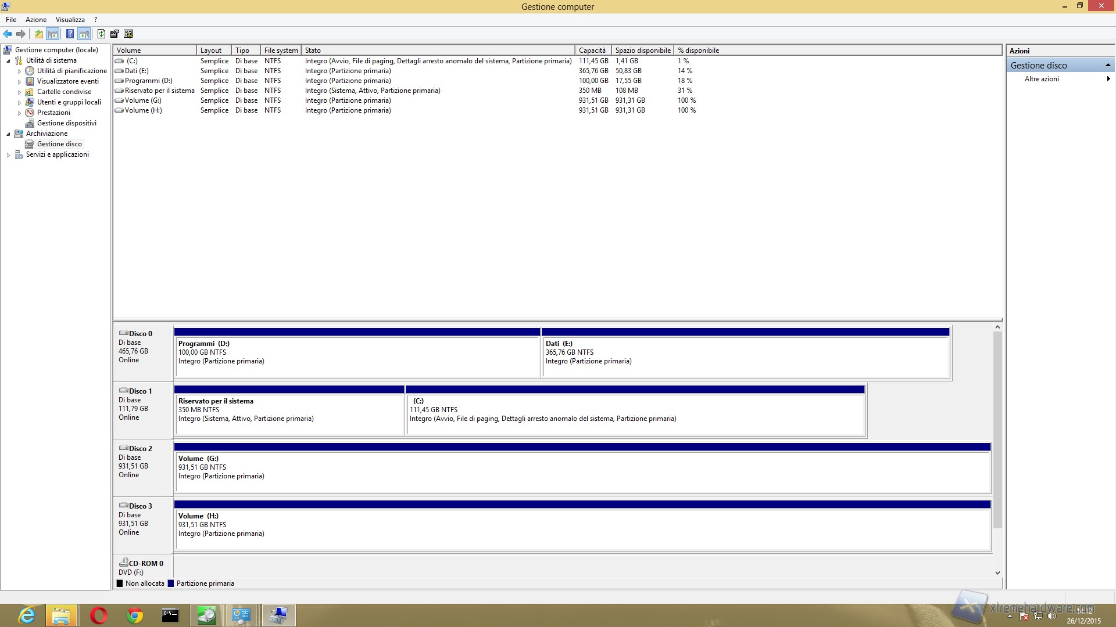Click the disk Properties toolbar icon
1116x627 pixels.
point(115,34)
